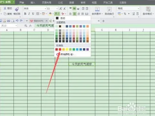Click the increase decimal places icon
The width and height of the screenshot is (155, 116).
pos(133,14)
